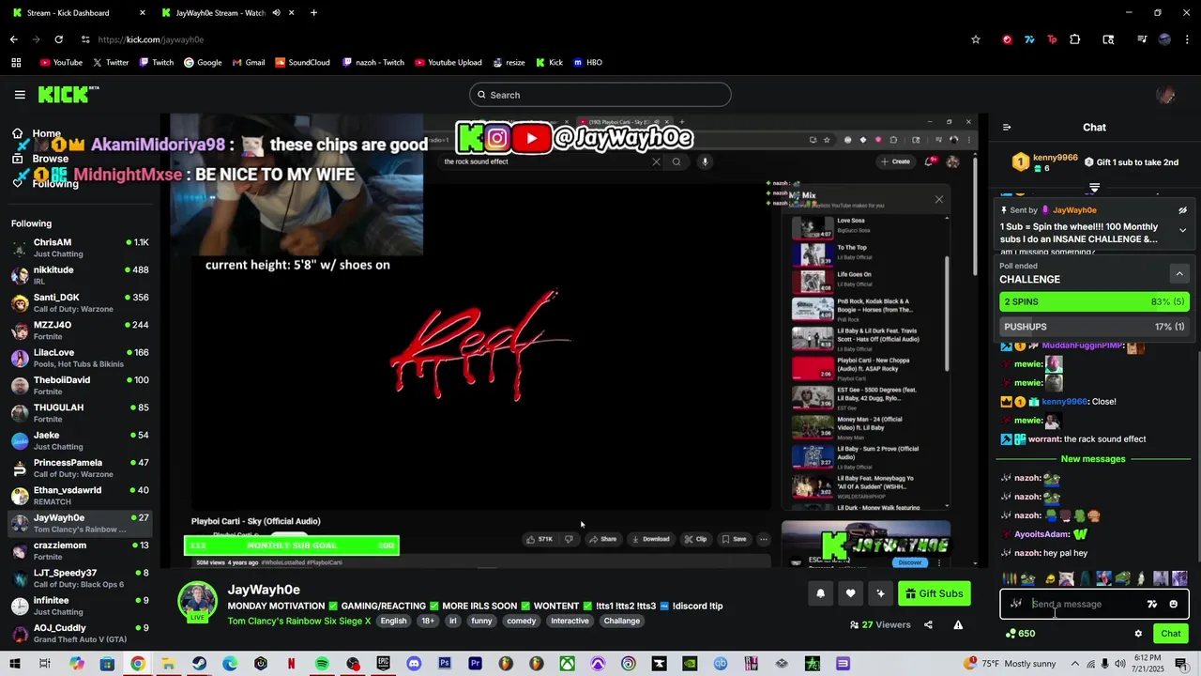Open crazziemom channel
Screen dimensions: 1201x676
point(80,550)
